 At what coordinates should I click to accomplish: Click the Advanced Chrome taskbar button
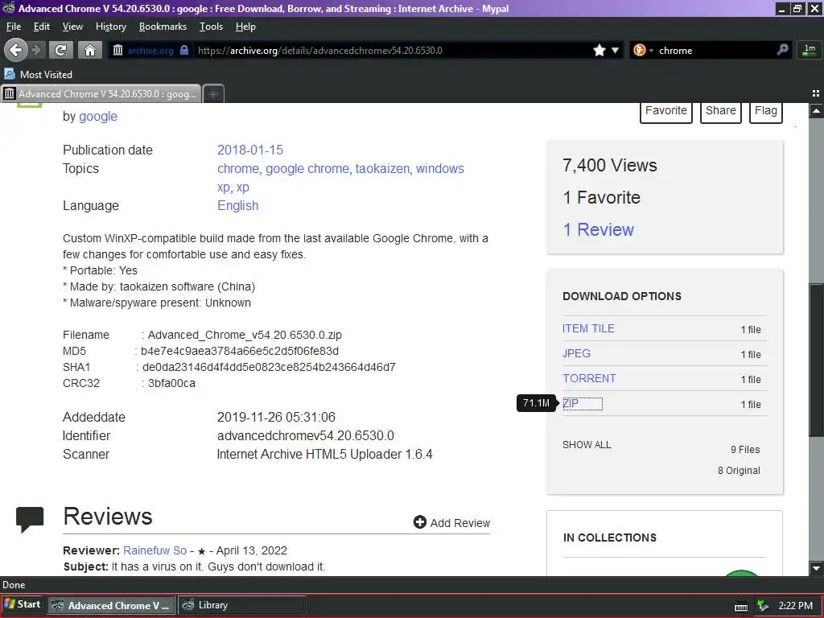[x=111, y=605]
